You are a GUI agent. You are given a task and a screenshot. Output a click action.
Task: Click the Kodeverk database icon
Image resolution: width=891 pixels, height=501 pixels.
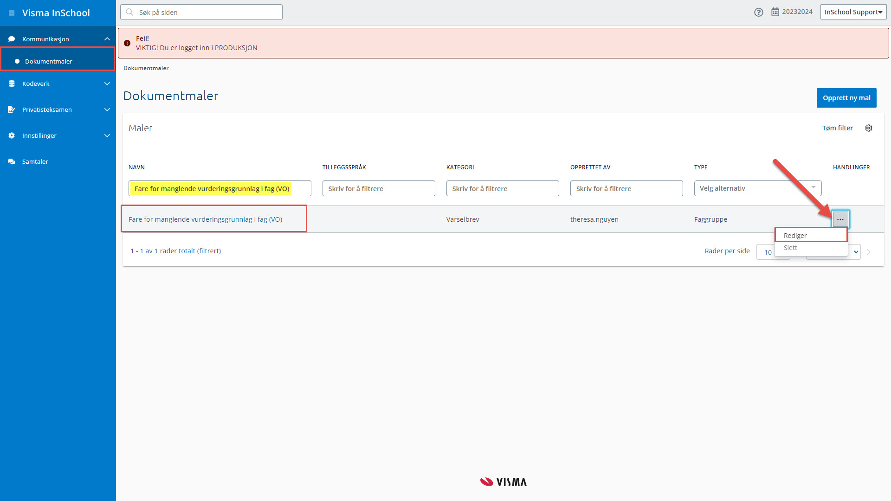point(12,84)
